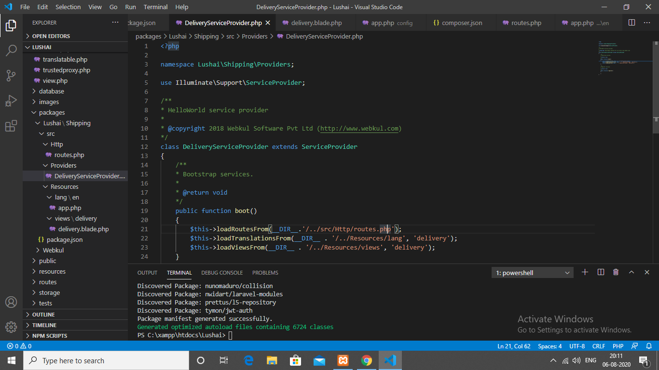Open Mail app from taskbar
The height and width of the screenshot is (370, 659).
pyautogui.click(x=319, y=360)
